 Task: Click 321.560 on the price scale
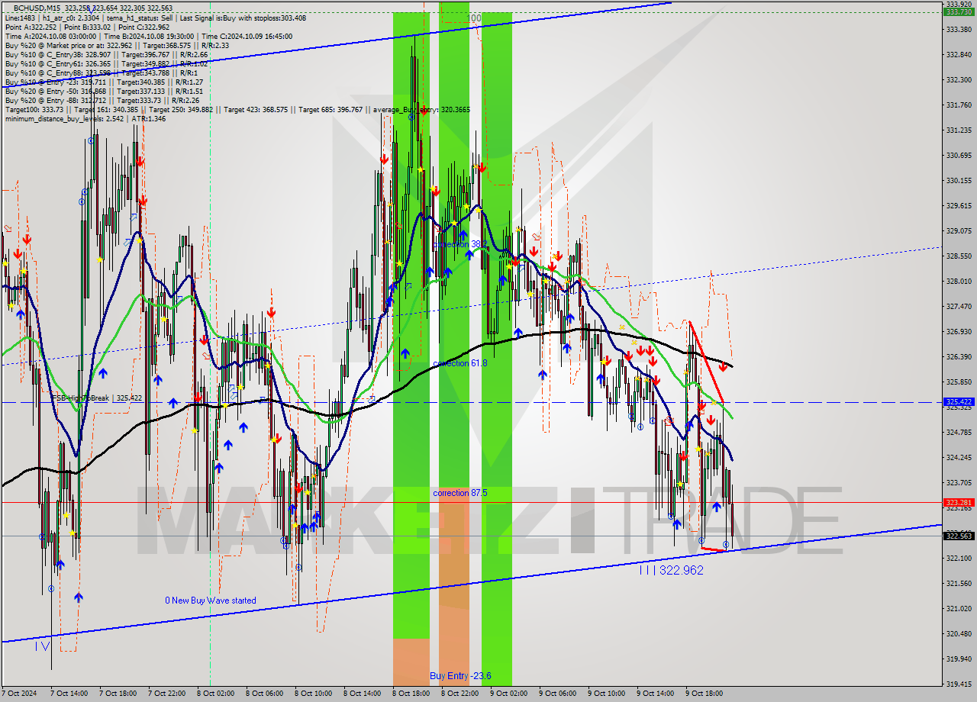[x=959, y=583]
